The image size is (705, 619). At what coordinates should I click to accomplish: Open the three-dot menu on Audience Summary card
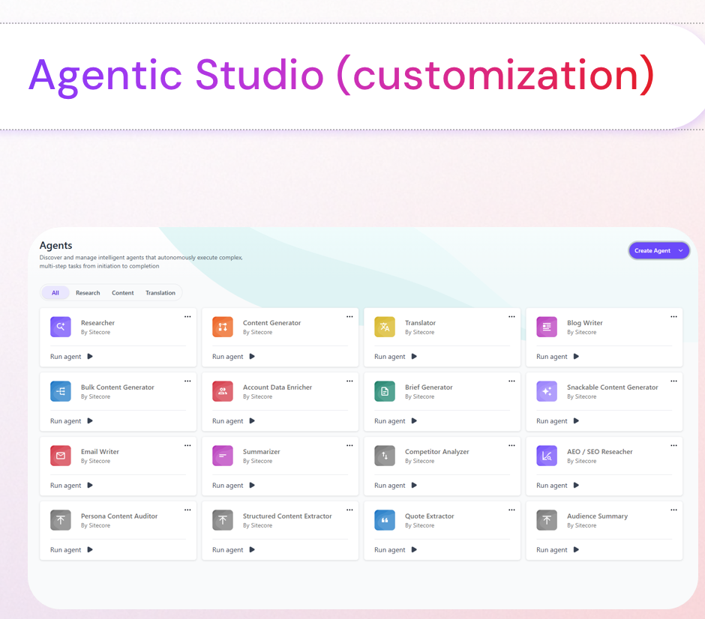click(673, 510)
